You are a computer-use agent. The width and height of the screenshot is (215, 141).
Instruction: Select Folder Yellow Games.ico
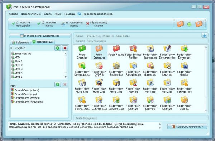[150, 69]
